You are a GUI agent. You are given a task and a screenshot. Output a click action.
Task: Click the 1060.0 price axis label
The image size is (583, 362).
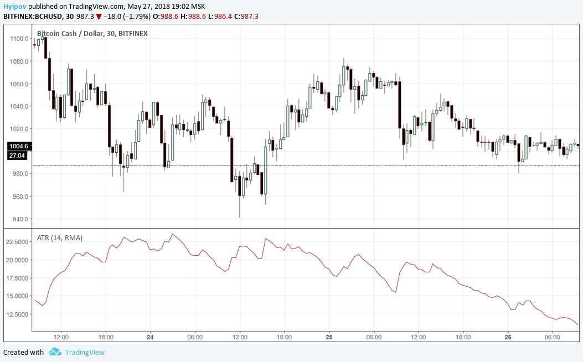19,84
